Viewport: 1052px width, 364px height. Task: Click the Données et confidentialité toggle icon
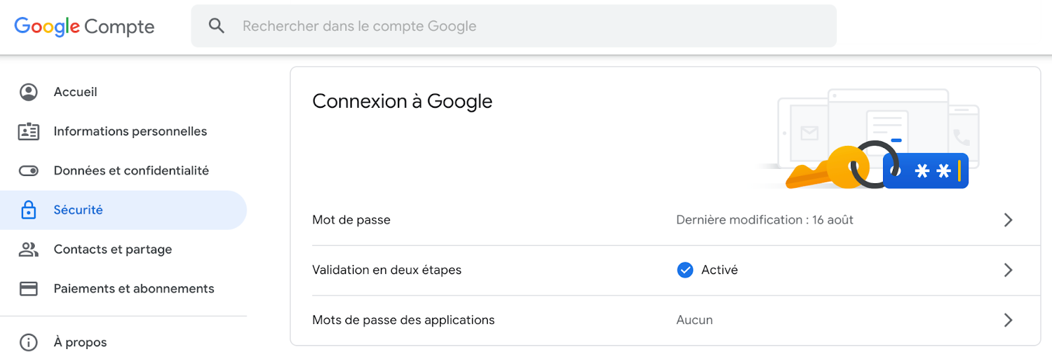[28, 171]
